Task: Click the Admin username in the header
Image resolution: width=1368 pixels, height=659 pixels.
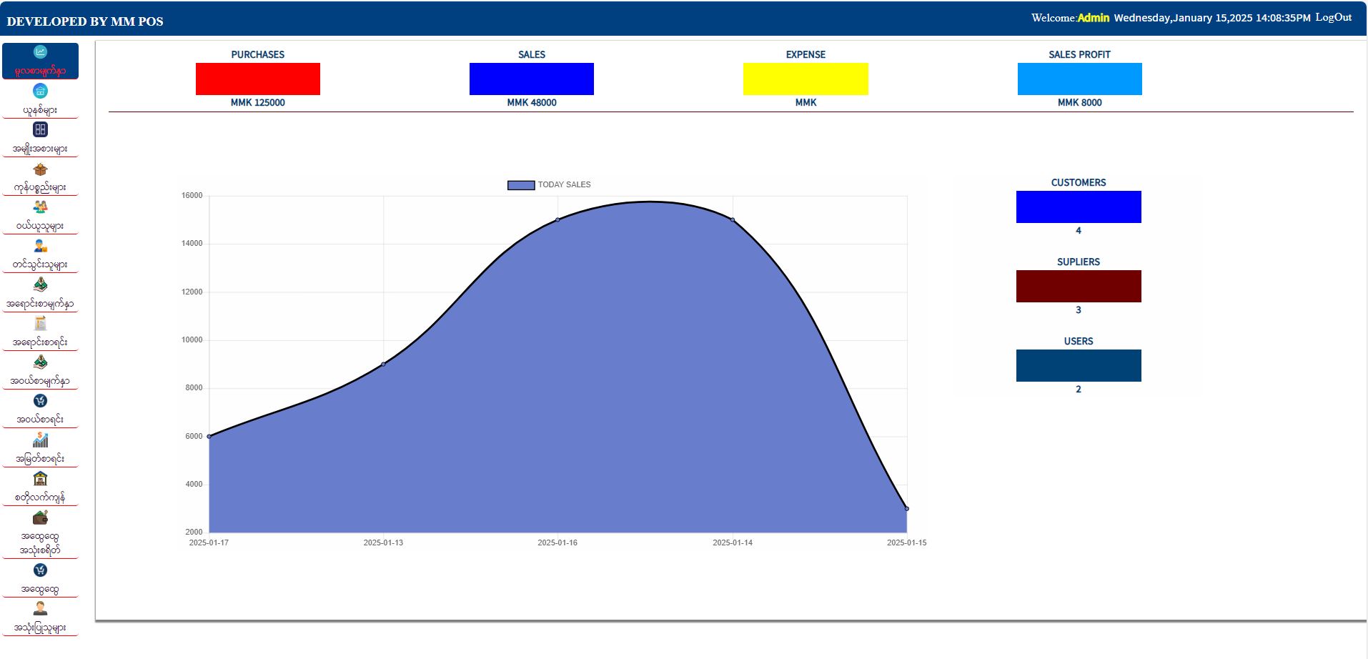Action: pos(1093,18)
